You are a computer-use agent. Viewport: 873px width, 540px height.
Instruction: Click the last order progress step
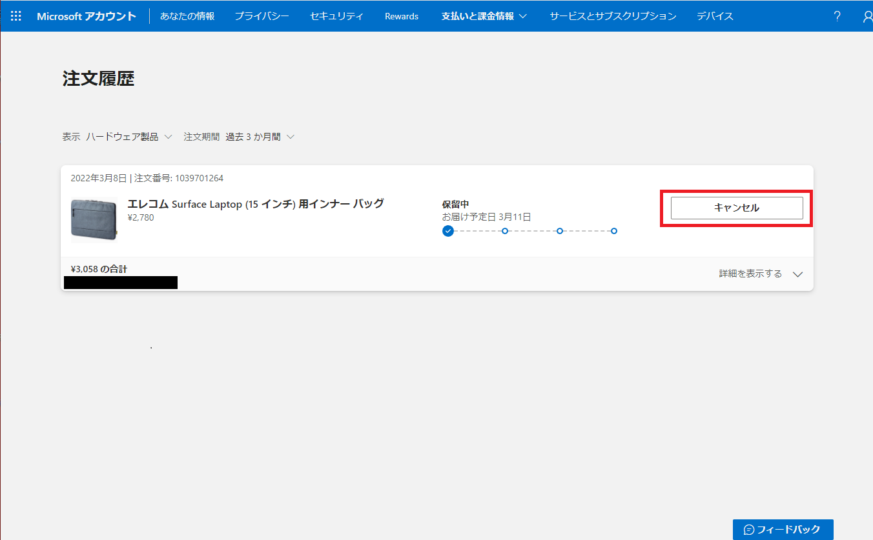pos(614,231)
